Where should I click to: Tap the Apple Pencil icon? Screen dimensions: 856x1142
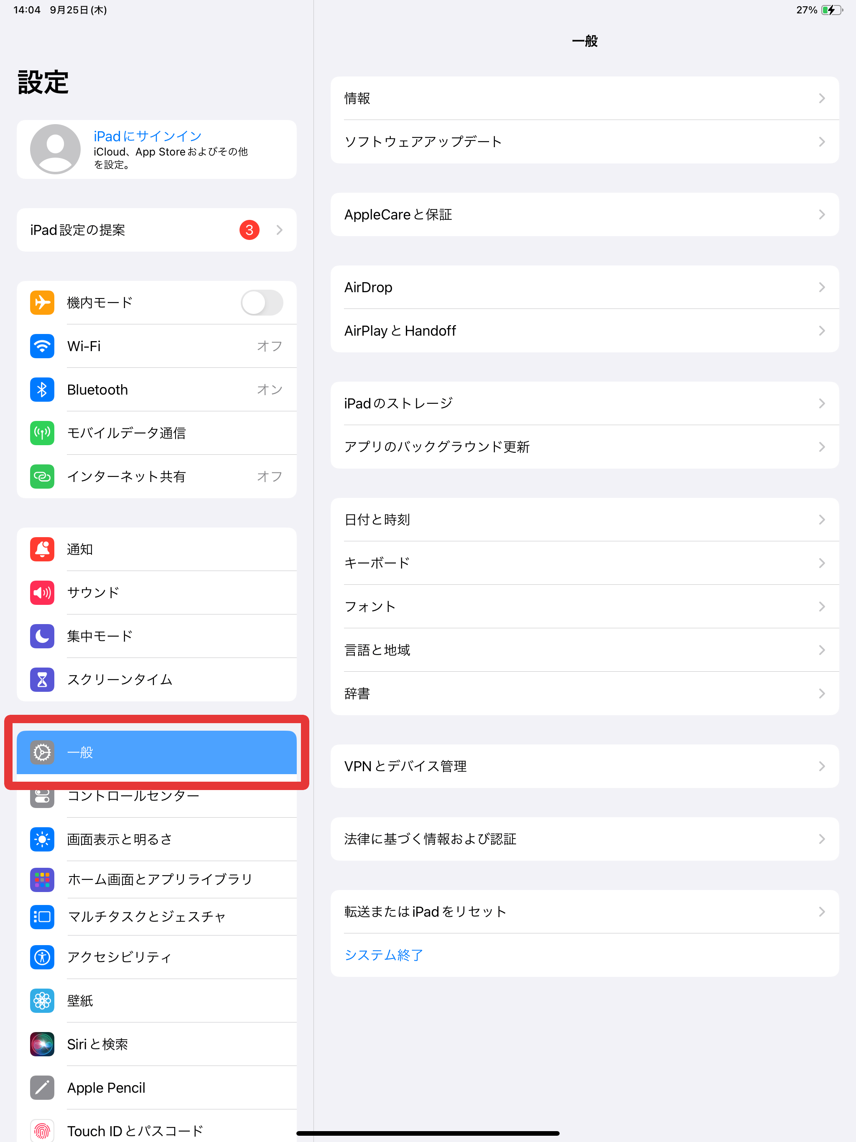coord(42,1087)
